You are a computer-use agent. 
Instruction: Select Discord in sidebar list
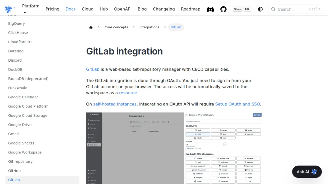click(x=42, y=60)
